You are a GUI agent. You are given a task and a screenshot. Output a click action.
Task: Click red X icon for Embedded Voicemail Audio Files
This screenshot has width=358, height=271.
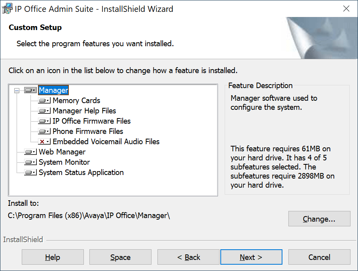44,141
